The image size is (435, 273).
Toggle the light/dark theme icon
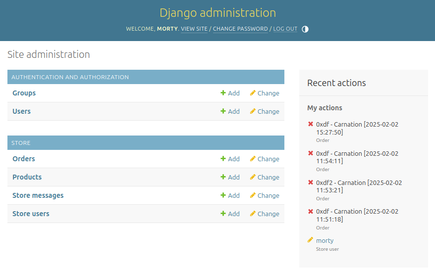[x=305, y=29]
